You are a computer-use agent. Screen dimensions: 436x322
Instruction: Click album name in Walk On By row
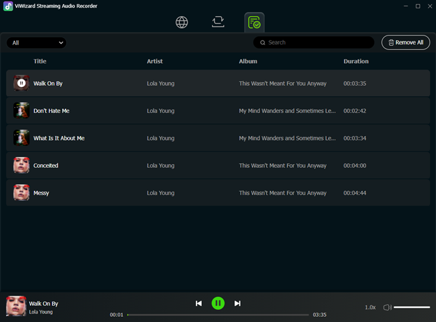pyautogui.click(x=283, y=83)
